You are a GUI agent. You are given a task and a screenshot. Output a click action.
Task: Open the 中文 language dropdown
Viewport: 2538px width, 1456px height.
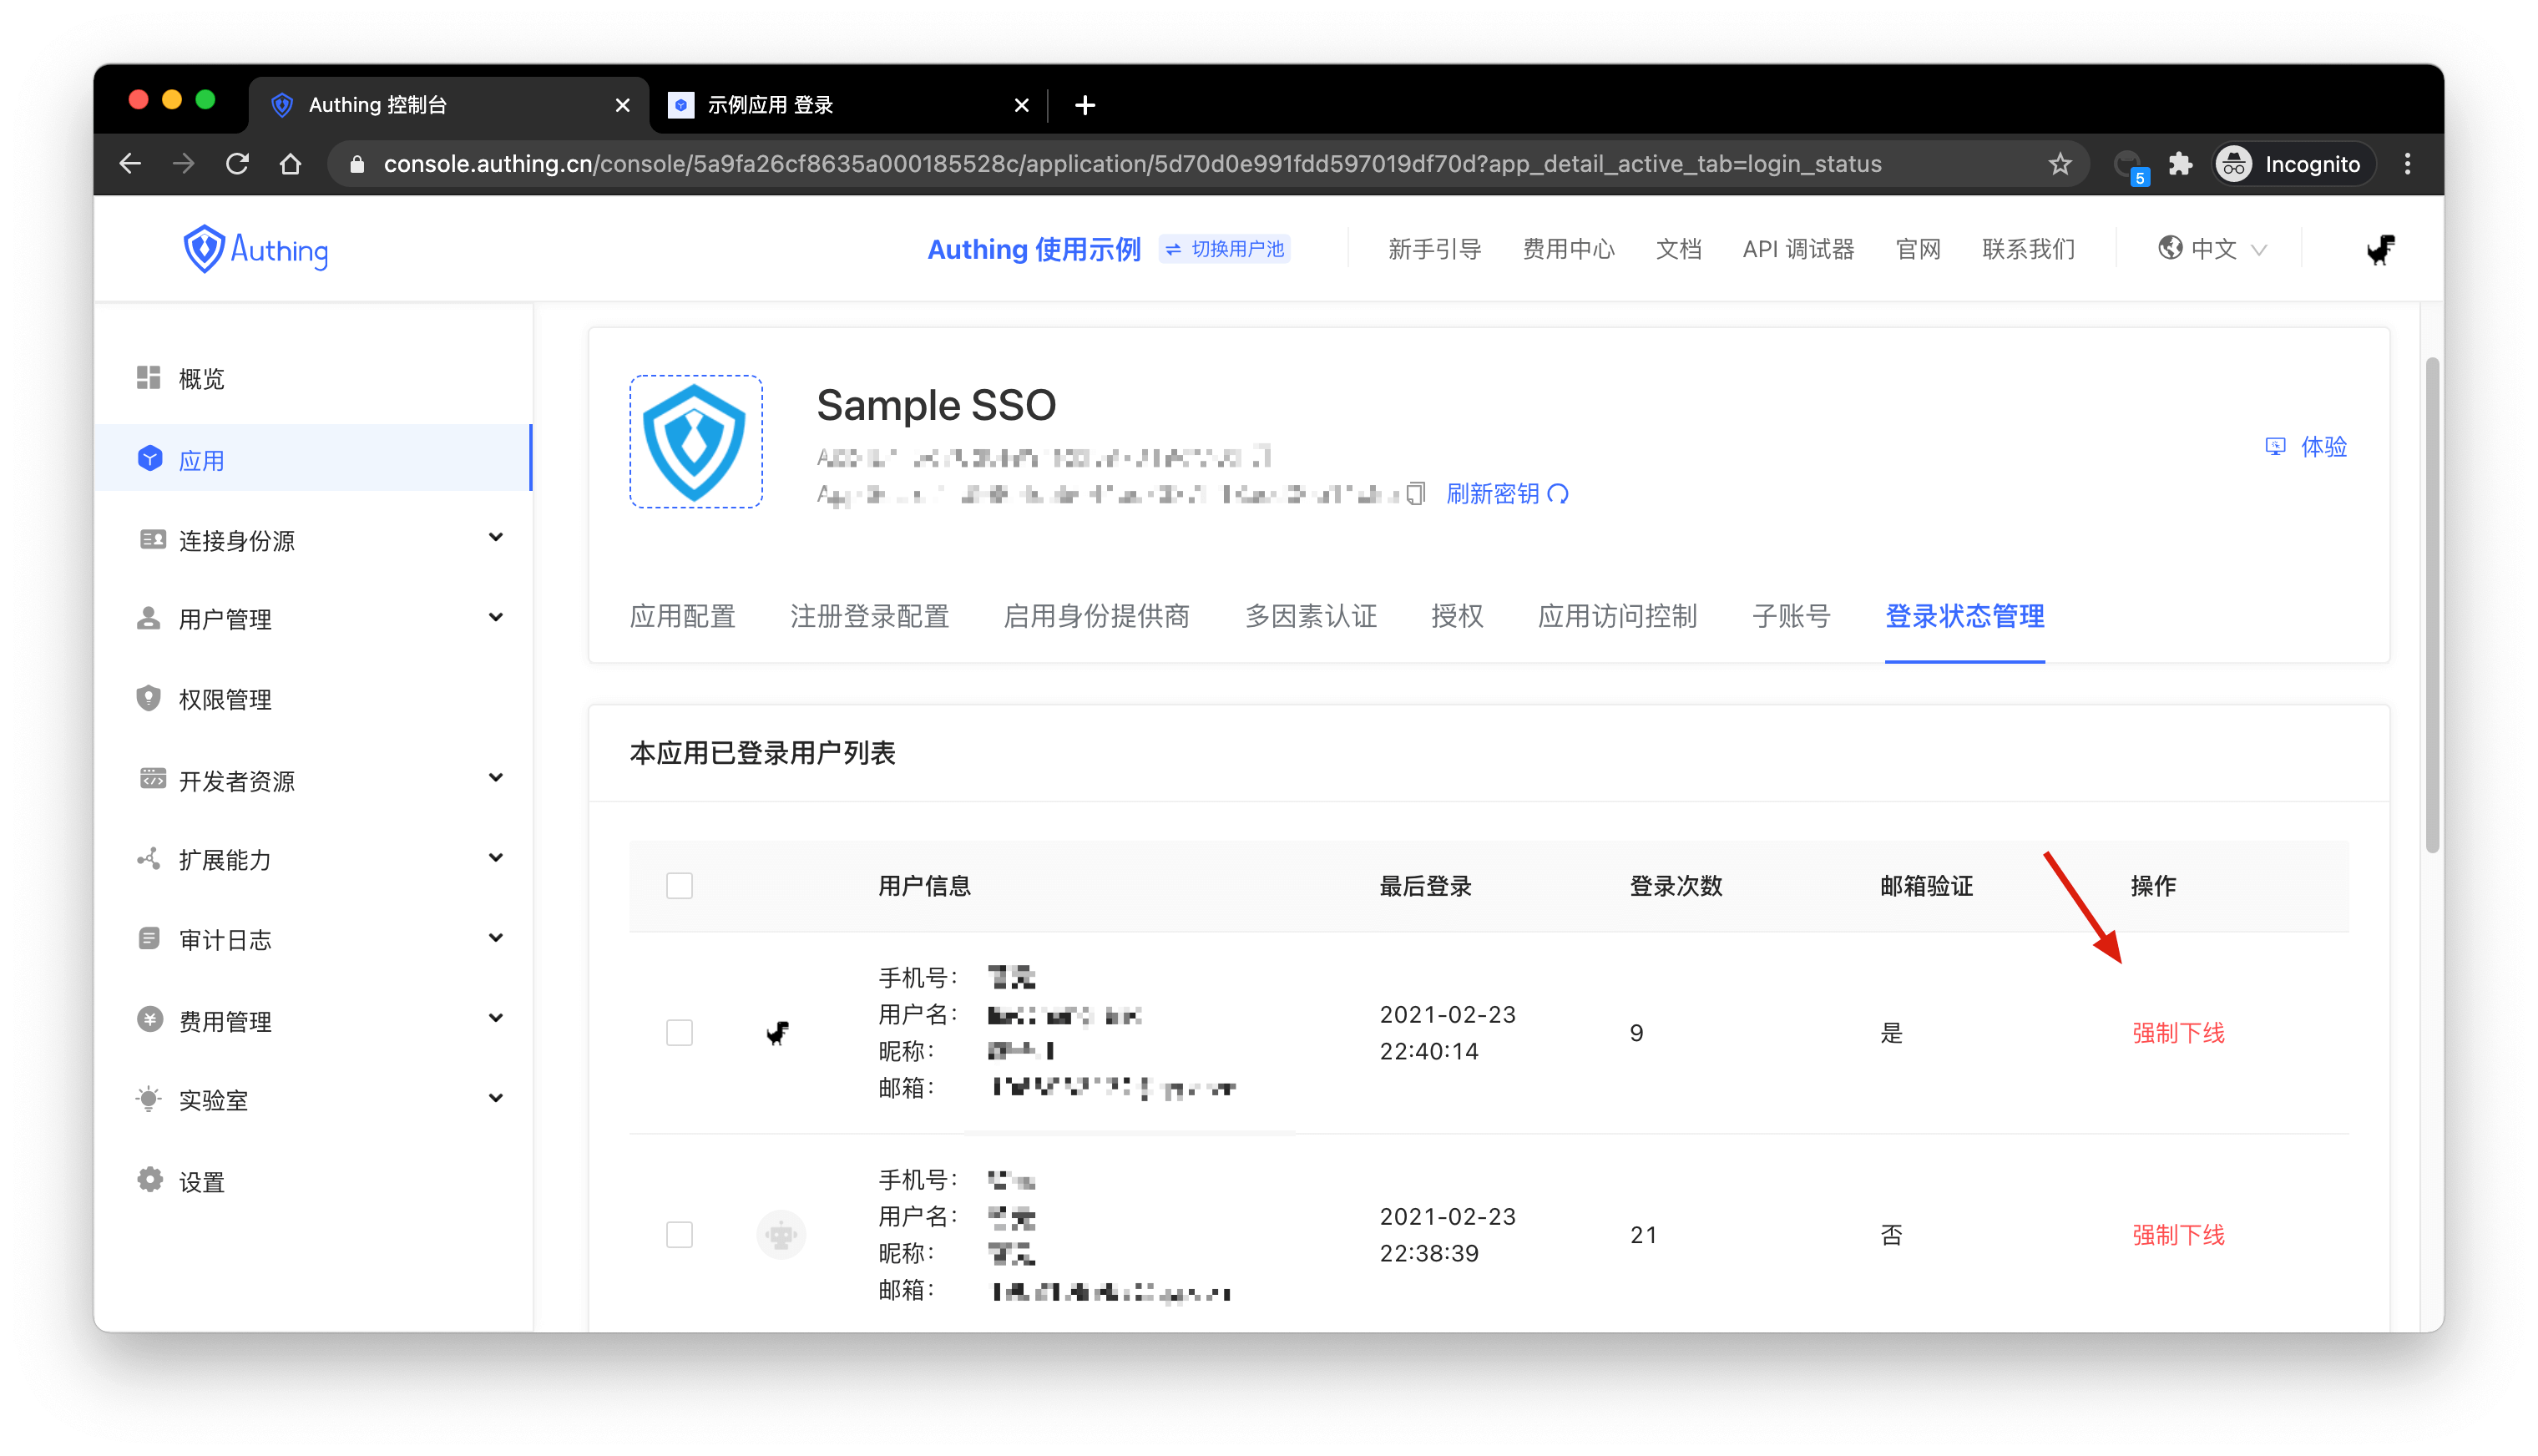point(2212,250)
